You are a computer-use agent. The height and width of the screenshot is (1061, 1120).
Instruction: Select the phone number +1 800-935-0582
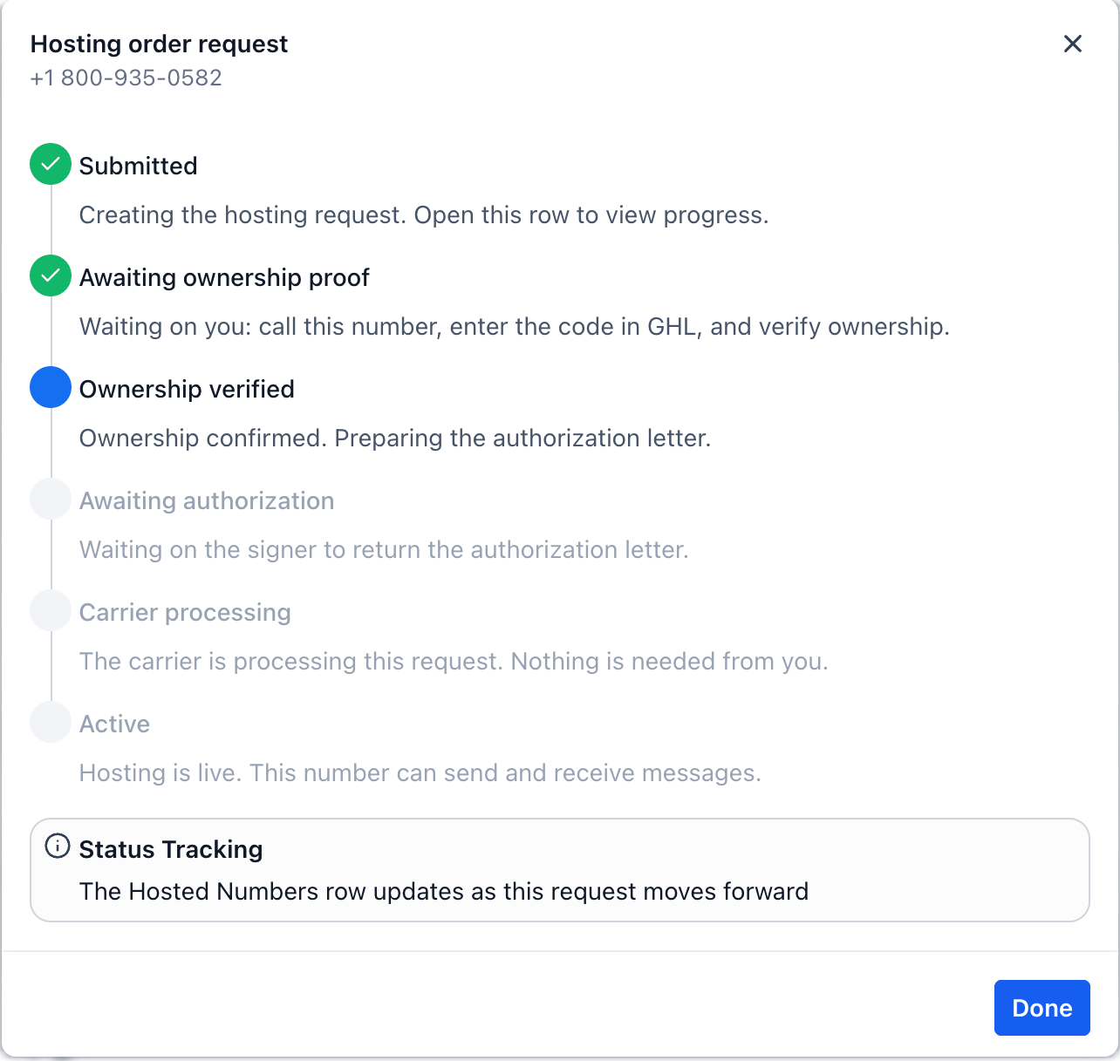pos(126,78)
